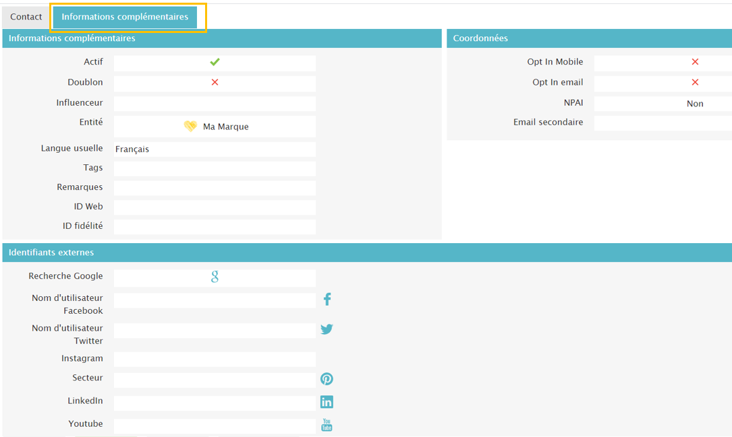
Task: Click the Pinterest icon next to Secteur
Action: [x=327, y=379]
